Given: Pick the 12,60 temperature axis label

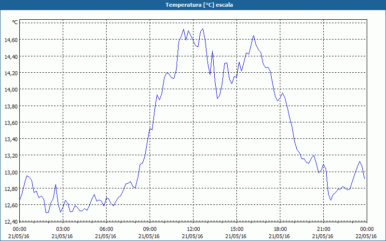Looking at the screenshot, I should pos(11,205).
